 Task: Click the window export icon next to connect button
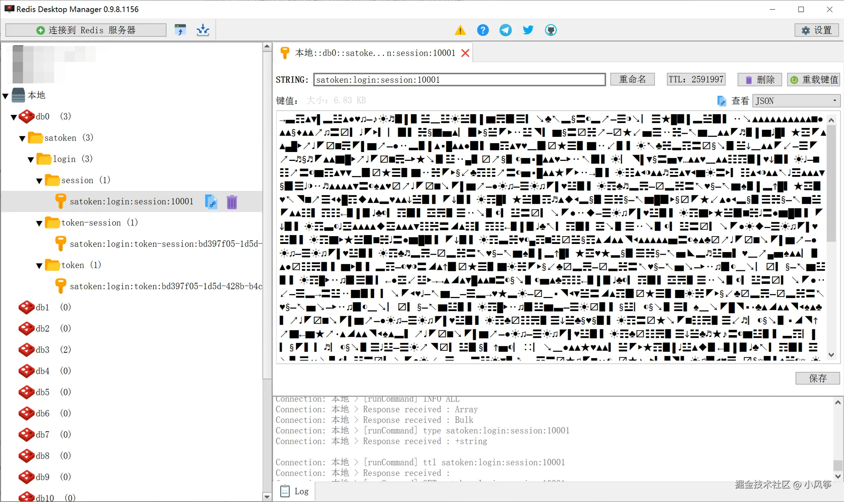click(180, 30)
